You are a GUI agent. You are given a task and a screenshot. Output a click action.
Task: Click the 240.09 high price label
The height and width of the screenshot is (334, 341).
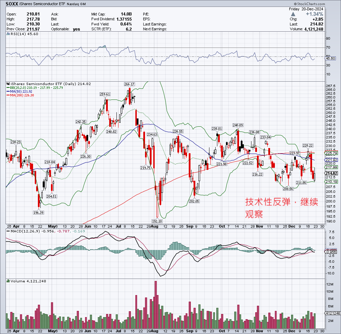238,125
